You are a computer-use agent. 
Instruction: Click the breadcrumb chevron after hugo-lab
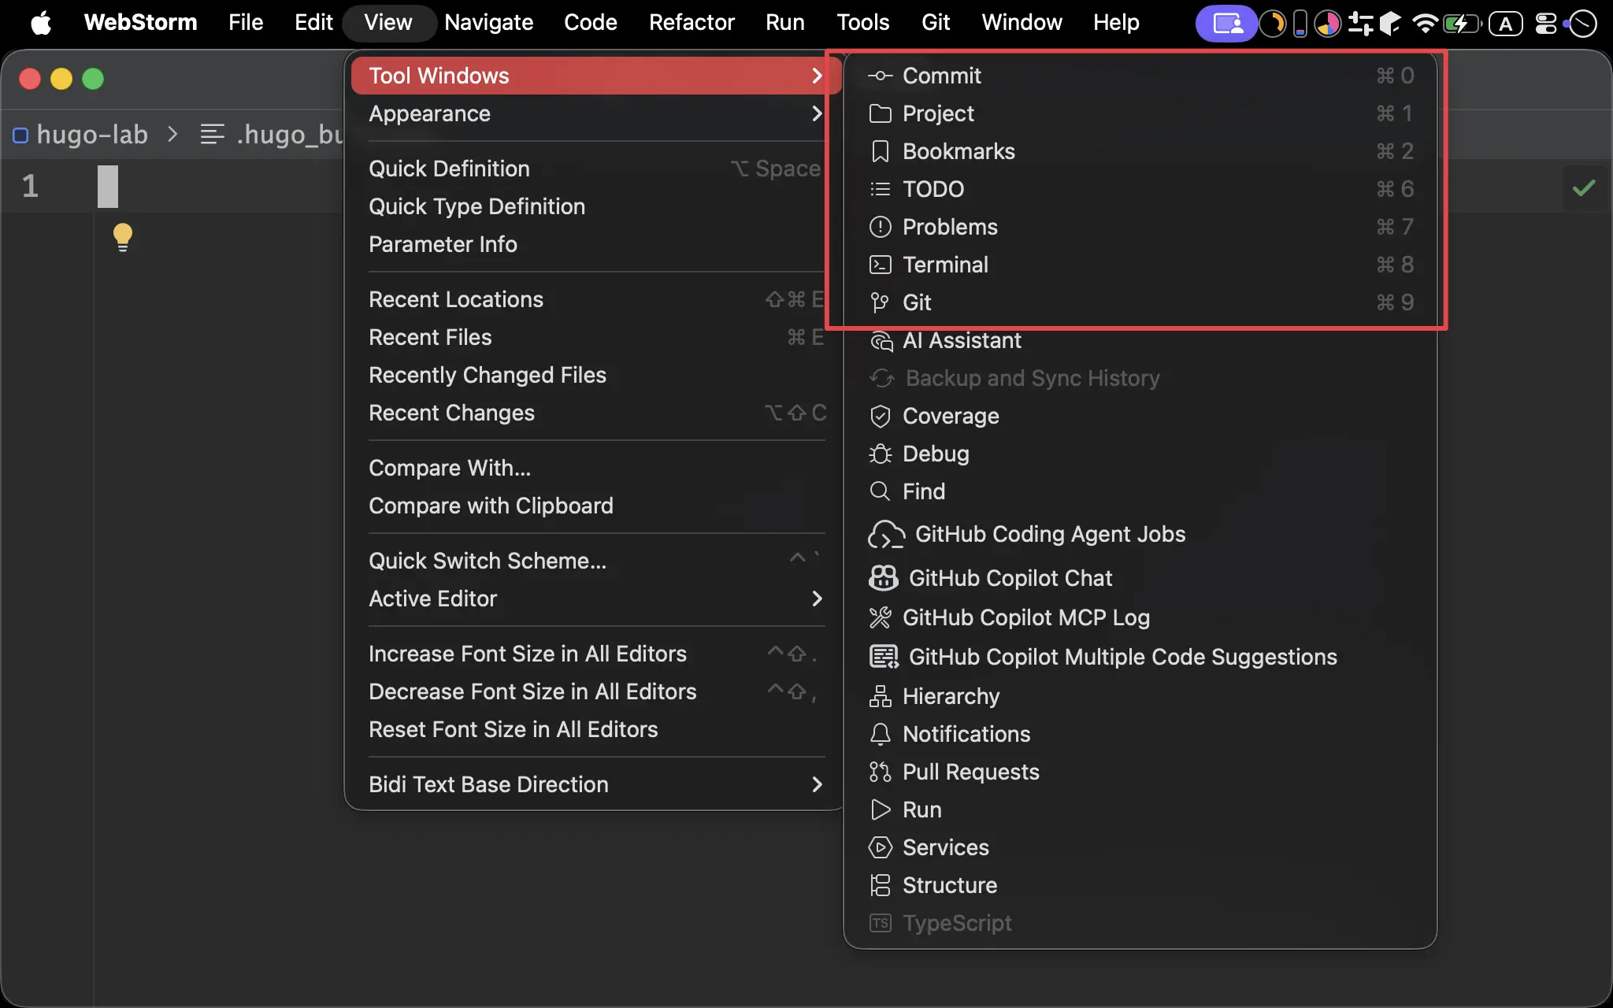coord(173,135)
